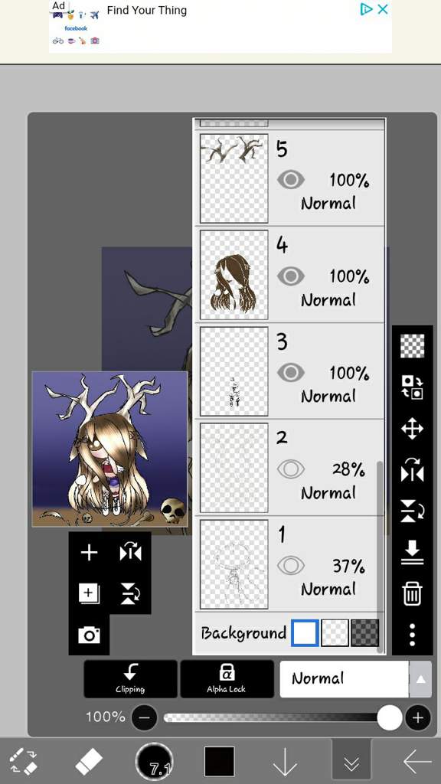441x784 pixels.
Task: Expand blend mode list with arrow button
Action: point(420,679)
